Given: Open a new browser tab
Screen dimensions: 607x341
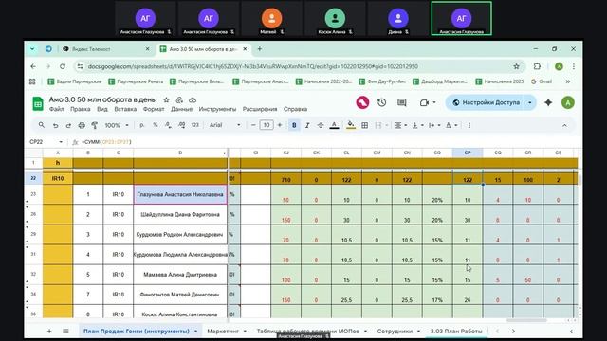Looking at the screenshot, I should [x=259, y=49].
